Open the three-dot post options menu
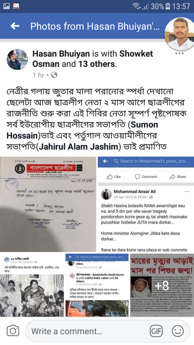 coord(180,54)
